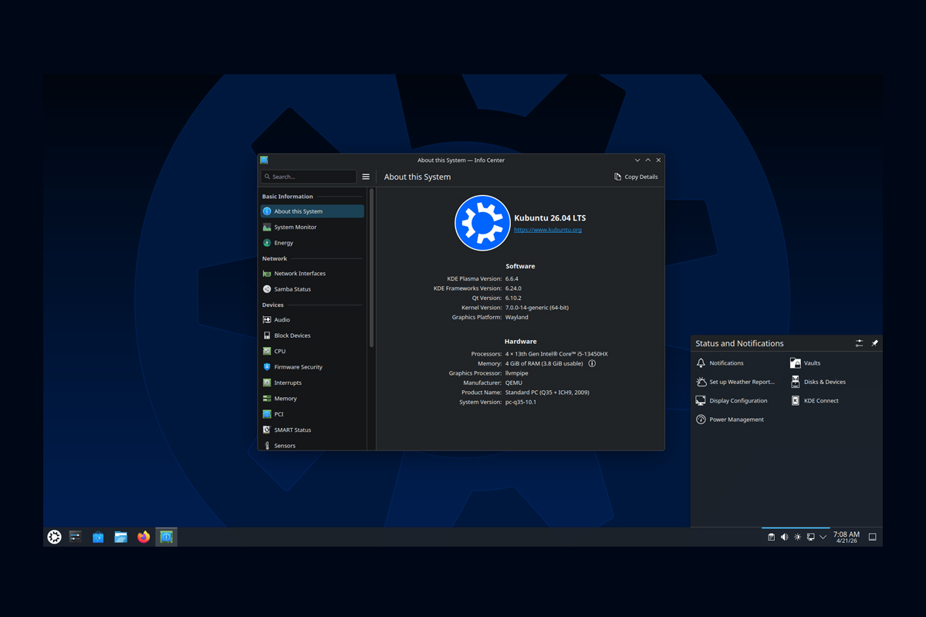The height and width of the screenshot is (617, 926).
Task: Show memory details info icon
Action: coord(593,363)
